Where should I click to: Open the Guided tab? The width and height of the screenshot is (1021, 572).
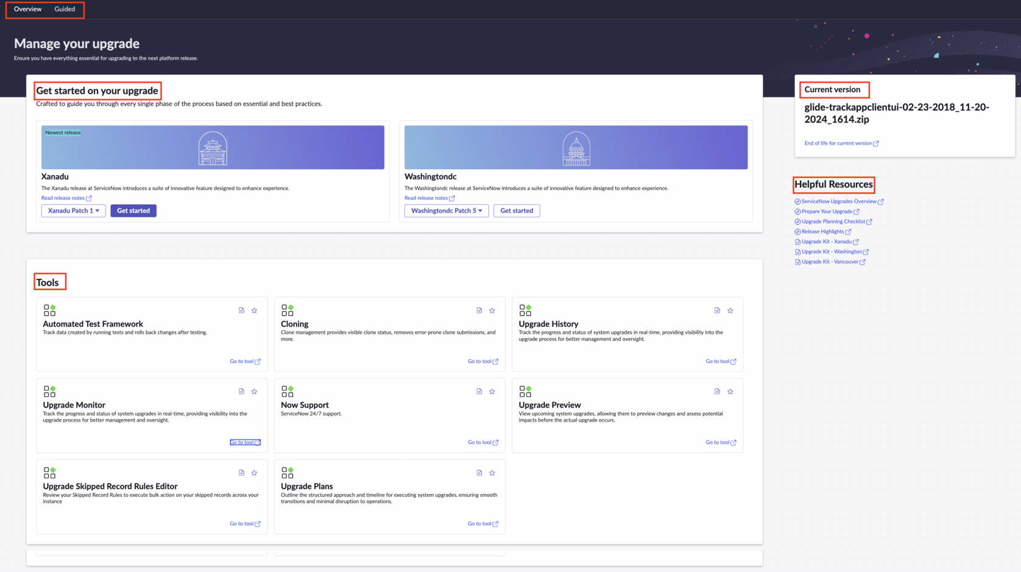tap(65, 9)
